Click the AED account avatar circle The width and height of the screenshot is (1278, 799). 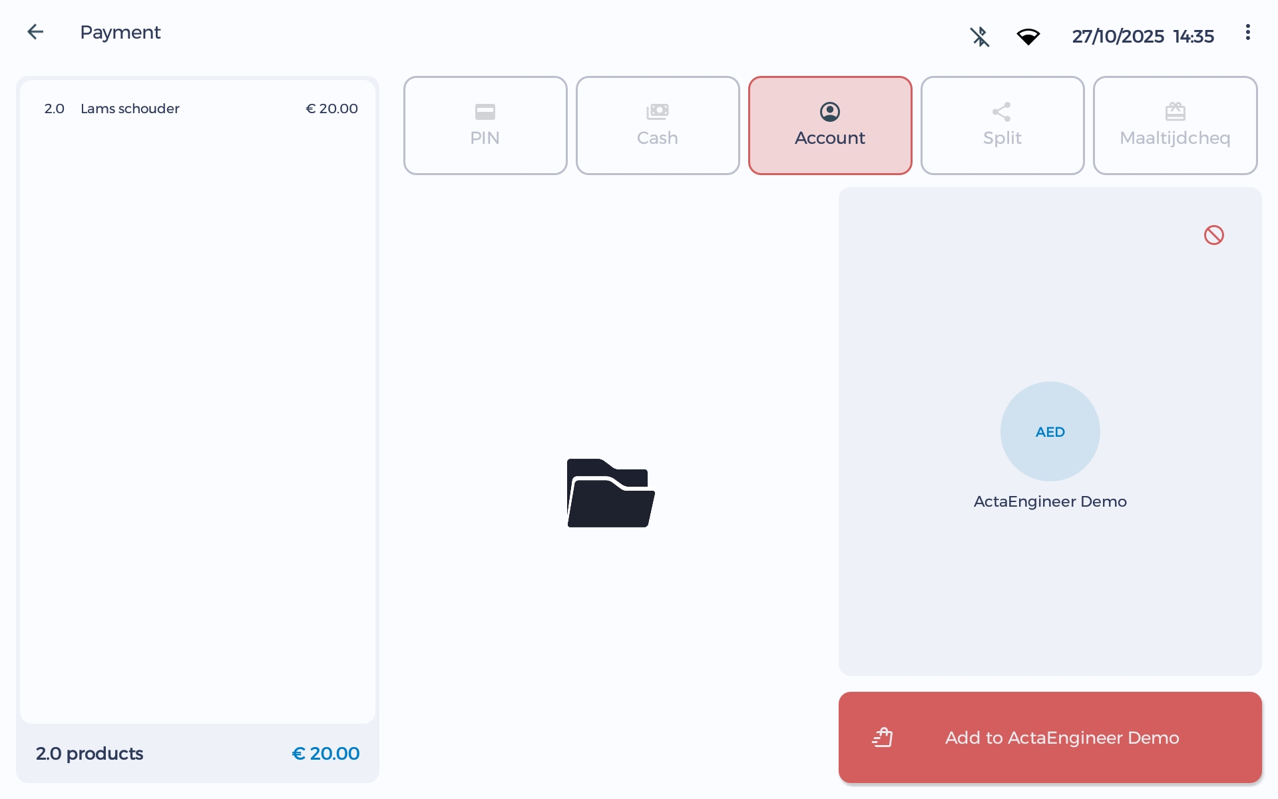pyautogui.click(x=1050, y=431)
